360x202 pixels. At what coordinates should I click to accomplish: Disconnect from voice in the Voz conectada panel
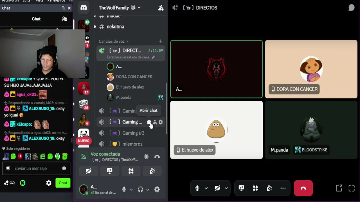tap(157, 157)
